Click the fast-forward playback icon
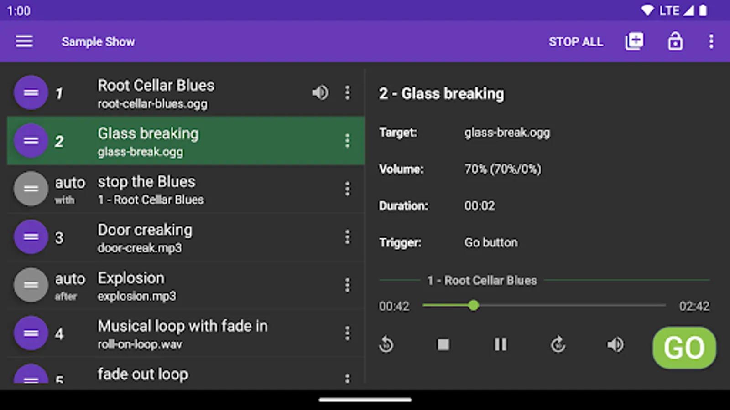 coord(558,344)
